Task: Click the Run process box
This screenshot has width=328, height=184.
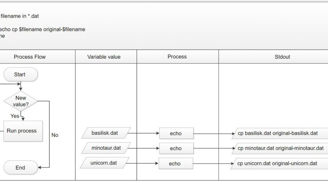Action: 23,131
